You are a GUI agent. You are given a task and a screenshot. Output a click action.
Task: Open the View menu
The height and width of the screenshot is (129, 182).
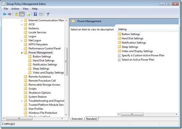pos(25,9)
